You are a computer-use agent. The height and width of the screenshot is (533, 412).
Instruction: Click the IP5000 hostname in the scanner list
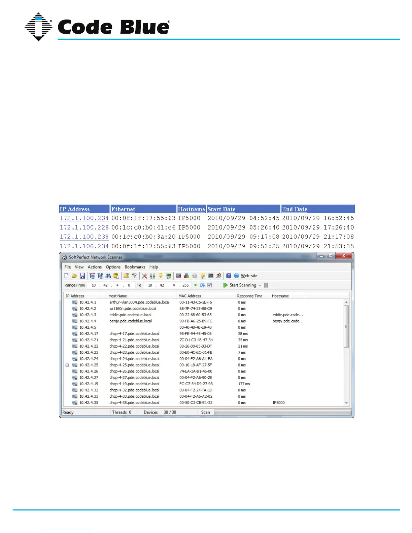point(278,403)
